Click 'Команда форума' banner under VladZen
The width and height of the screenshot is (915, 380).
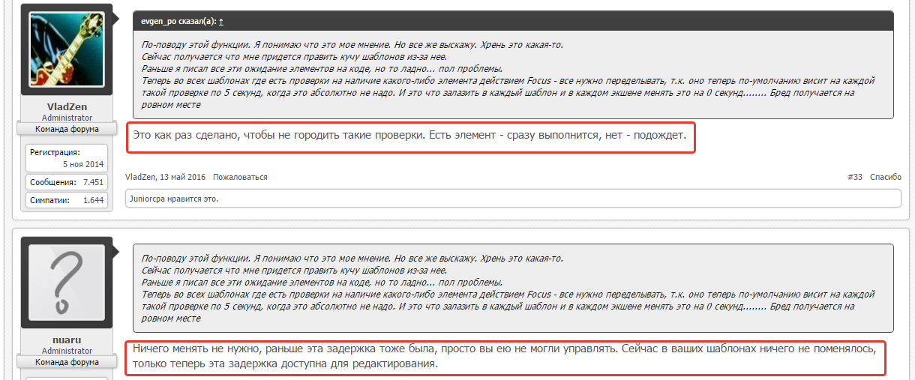pos(67,129)
